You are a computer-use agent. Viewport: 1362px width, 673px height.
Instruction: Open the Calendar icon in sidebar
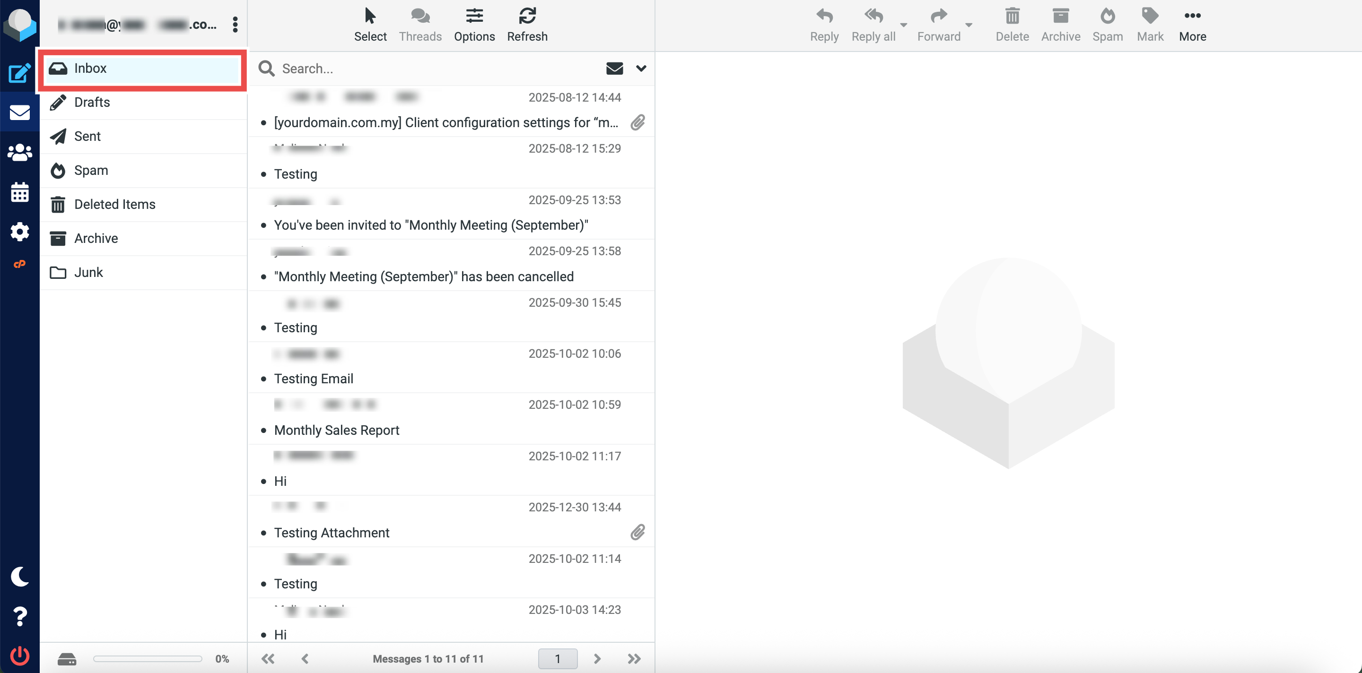[x=19, y=192]
